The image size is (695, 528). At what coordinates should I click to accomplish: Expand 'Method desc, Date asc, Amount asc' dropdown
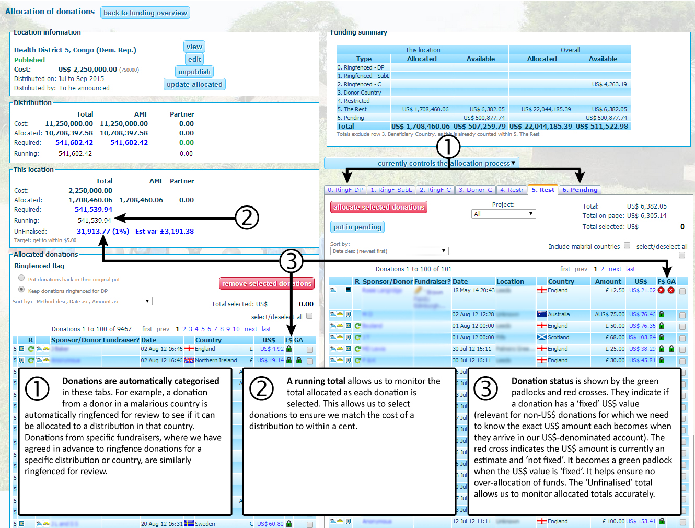pyautogui.click(x=93, y=301)
